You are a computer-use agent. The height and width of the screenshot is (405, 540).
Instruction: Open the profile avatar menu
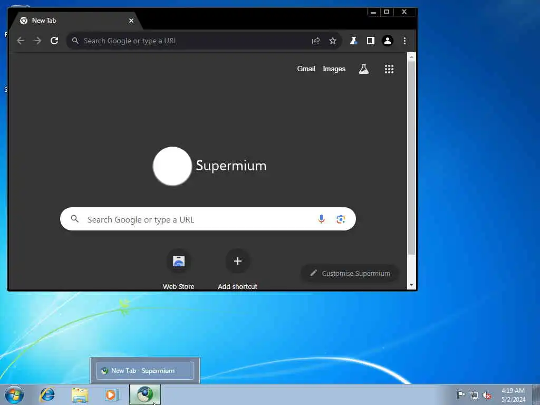(388, 41)
